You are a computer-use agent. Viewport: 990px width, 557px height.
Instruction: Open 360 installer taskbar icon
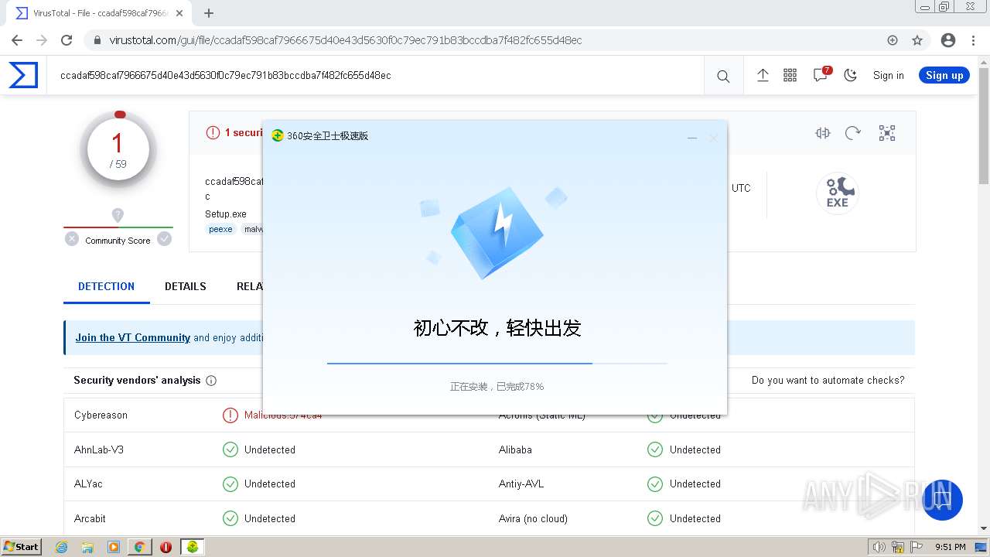tap(192, 547)
